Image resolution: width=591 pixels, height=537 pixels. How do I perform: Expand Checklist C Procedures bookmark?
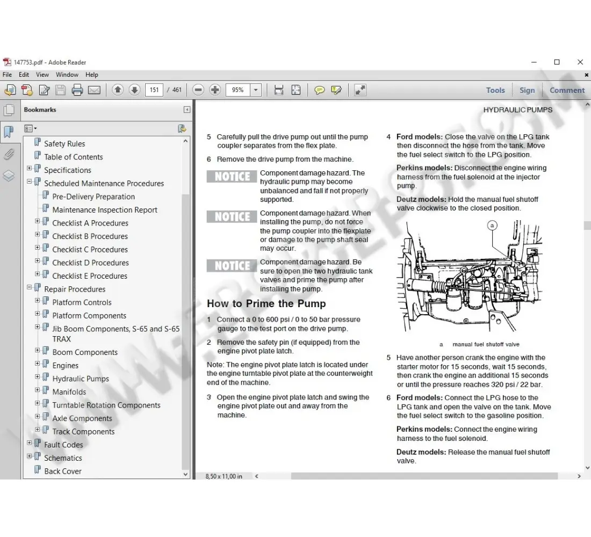[x=37, y=247]
